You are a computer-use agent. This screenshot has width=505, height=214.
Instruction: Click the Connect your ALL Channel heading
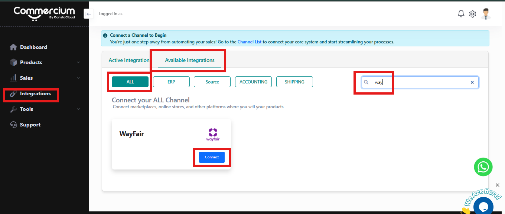coord(151,100)
